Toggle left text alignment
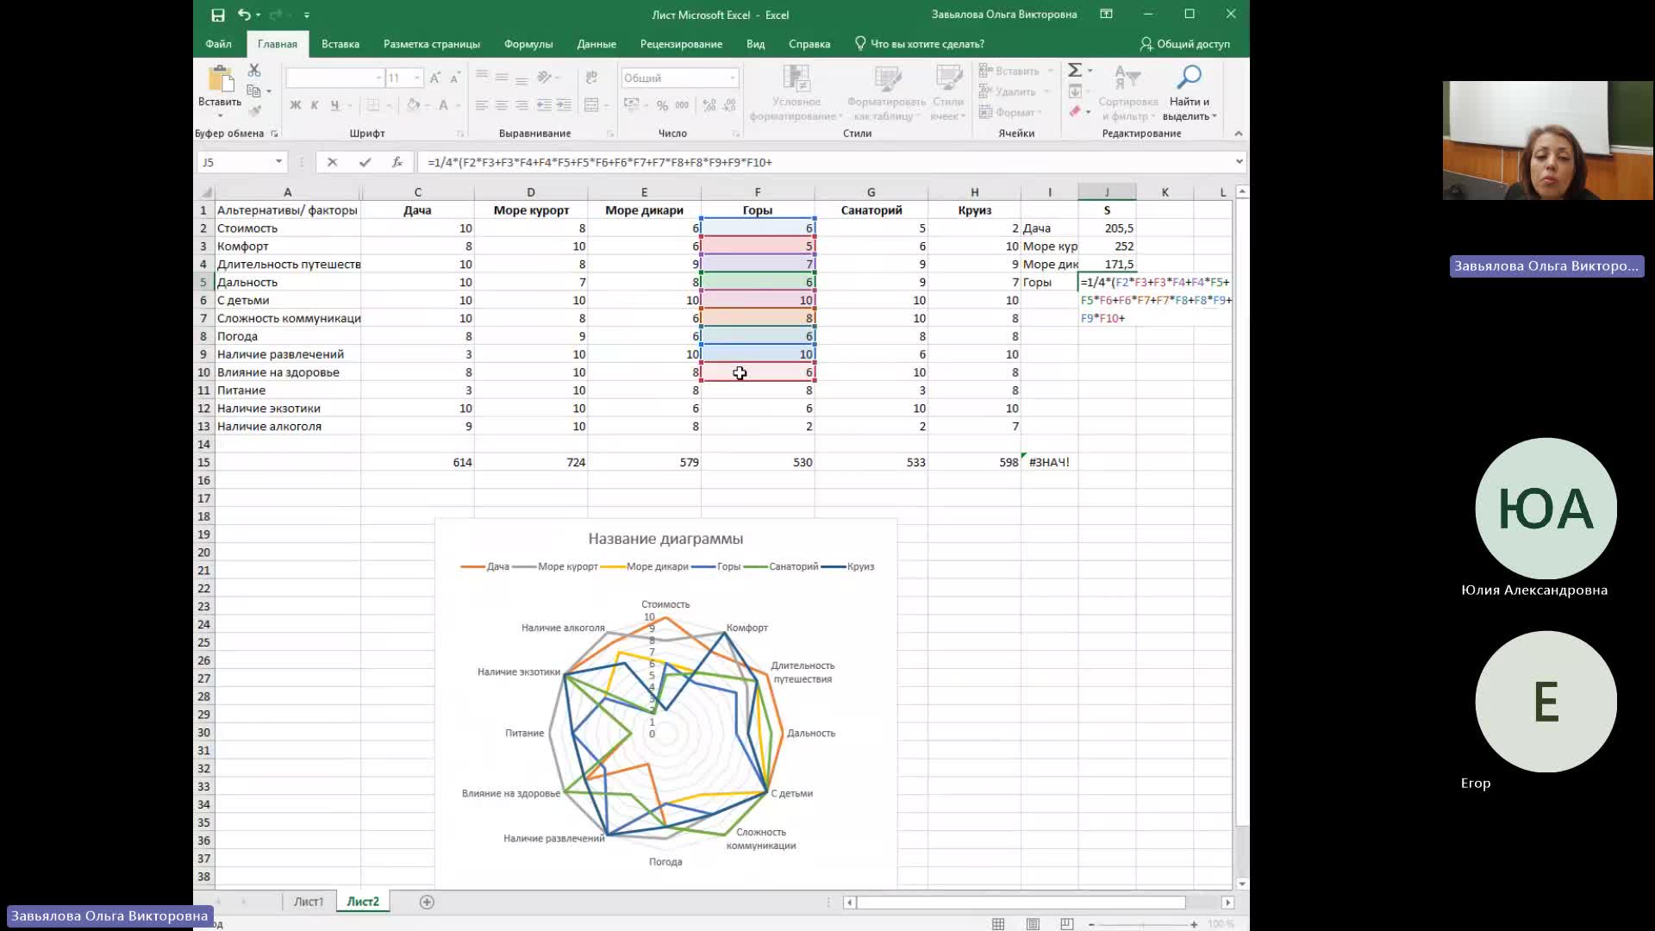The image size is (1655, 931). 482,105
